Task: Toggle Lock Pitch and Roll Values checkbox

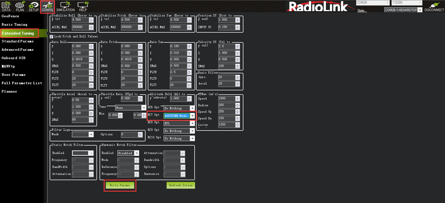Action: (52, 37)
